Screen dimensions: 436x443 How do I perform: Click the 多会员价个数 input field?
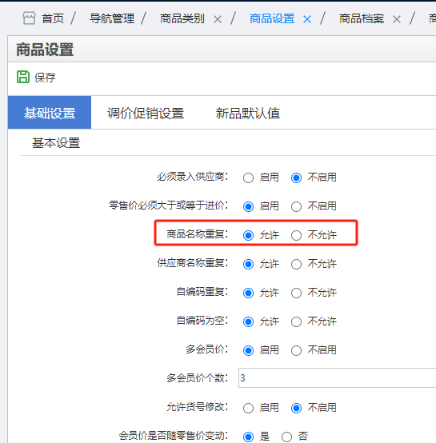pyautogui.click(x=337, y=377)
